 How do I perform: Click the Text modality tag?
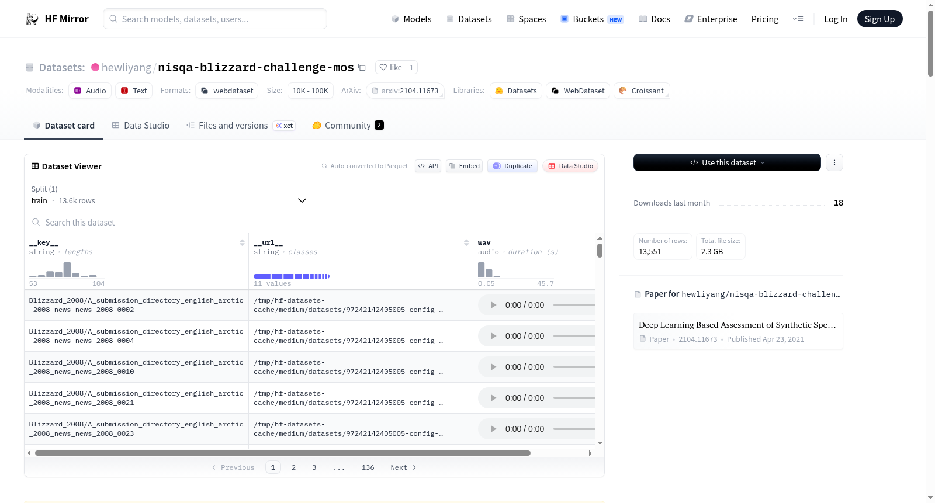(x=134, y=91)
